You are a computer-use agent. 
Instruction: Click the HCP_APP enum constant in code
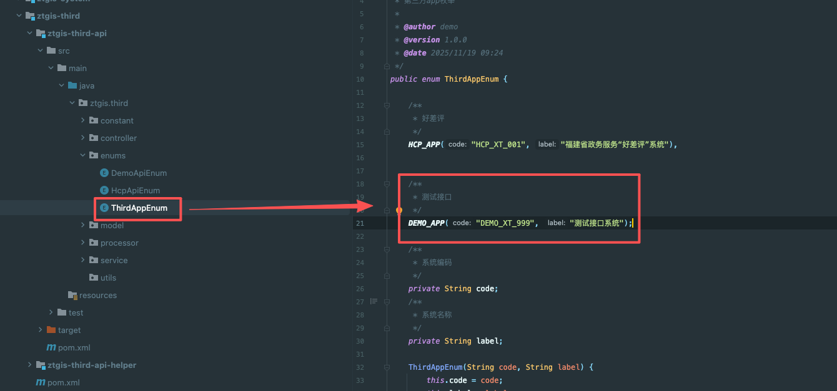pos(424,144)
